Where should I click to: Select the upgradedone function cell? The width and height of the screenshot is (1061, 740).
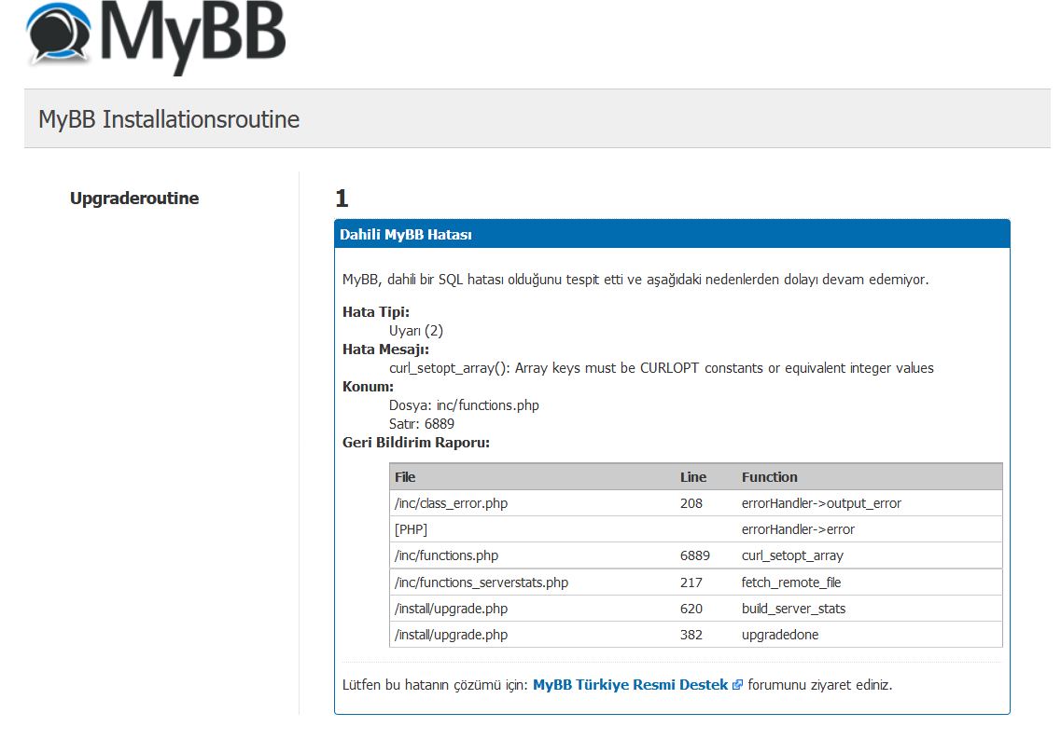[x=780, y=635]
